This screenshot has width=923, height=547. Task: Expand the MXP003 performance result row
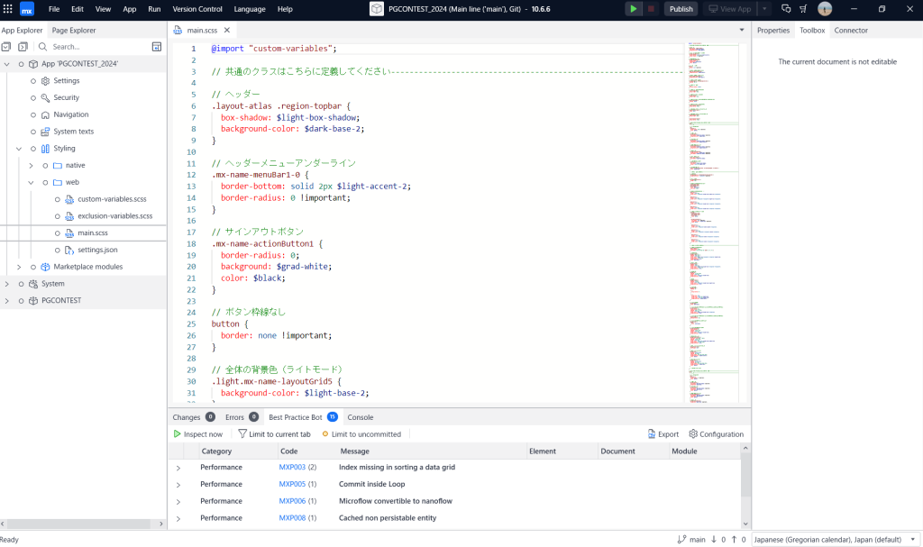tap(178, 468)
